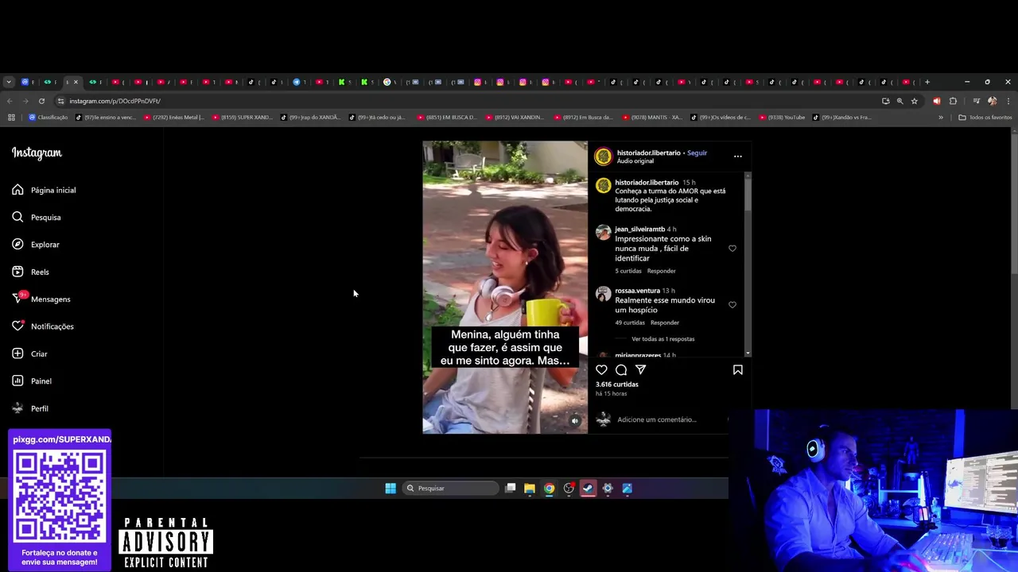Expand 'Ver todas as 1 respostas'
The width and height of the screenshot is (1018, 572).
pyautogui.click(x=662, y=339)
